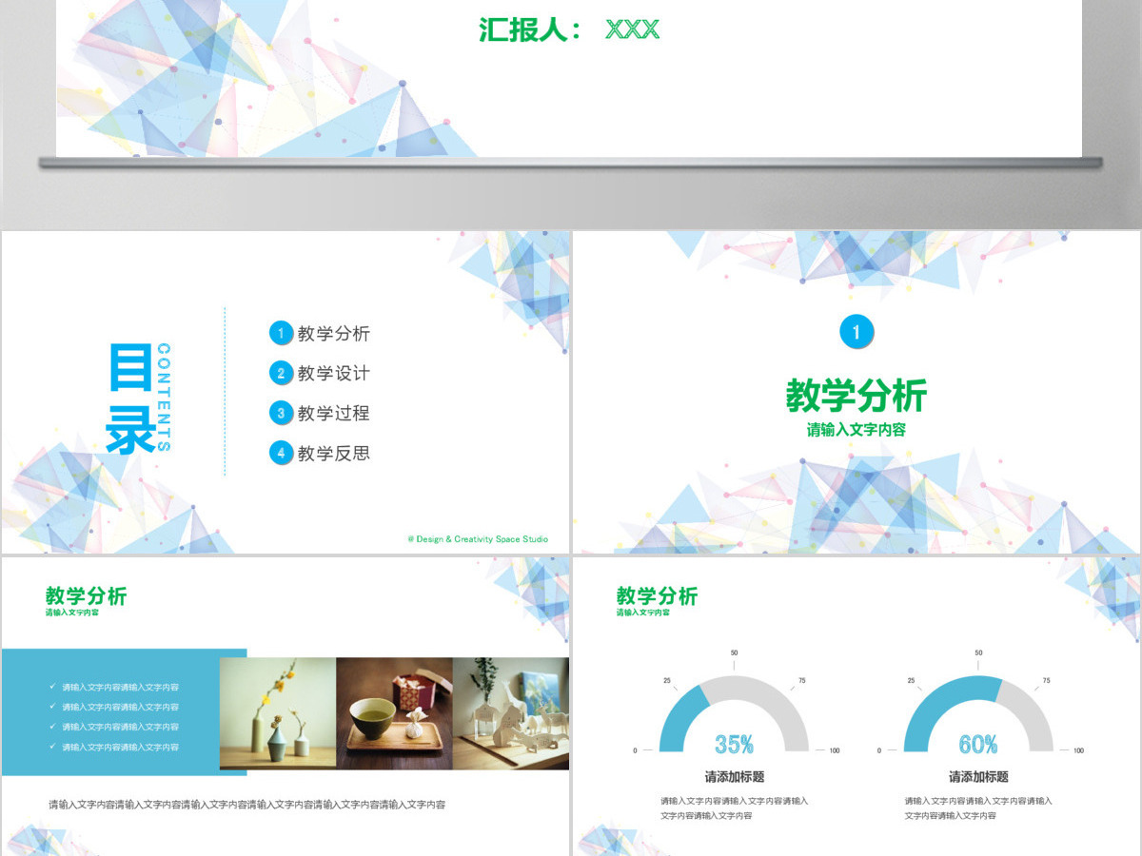This screenshot has width=1142, height=856.
Task: Click the blue number 1 circle on section slide
Action: pos(856,332)
